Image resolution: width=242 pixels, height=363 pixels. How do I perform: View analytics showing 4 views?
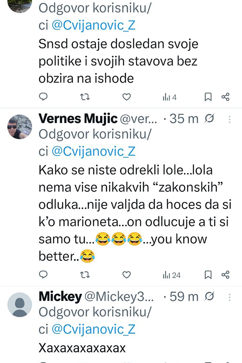point(169,97)
